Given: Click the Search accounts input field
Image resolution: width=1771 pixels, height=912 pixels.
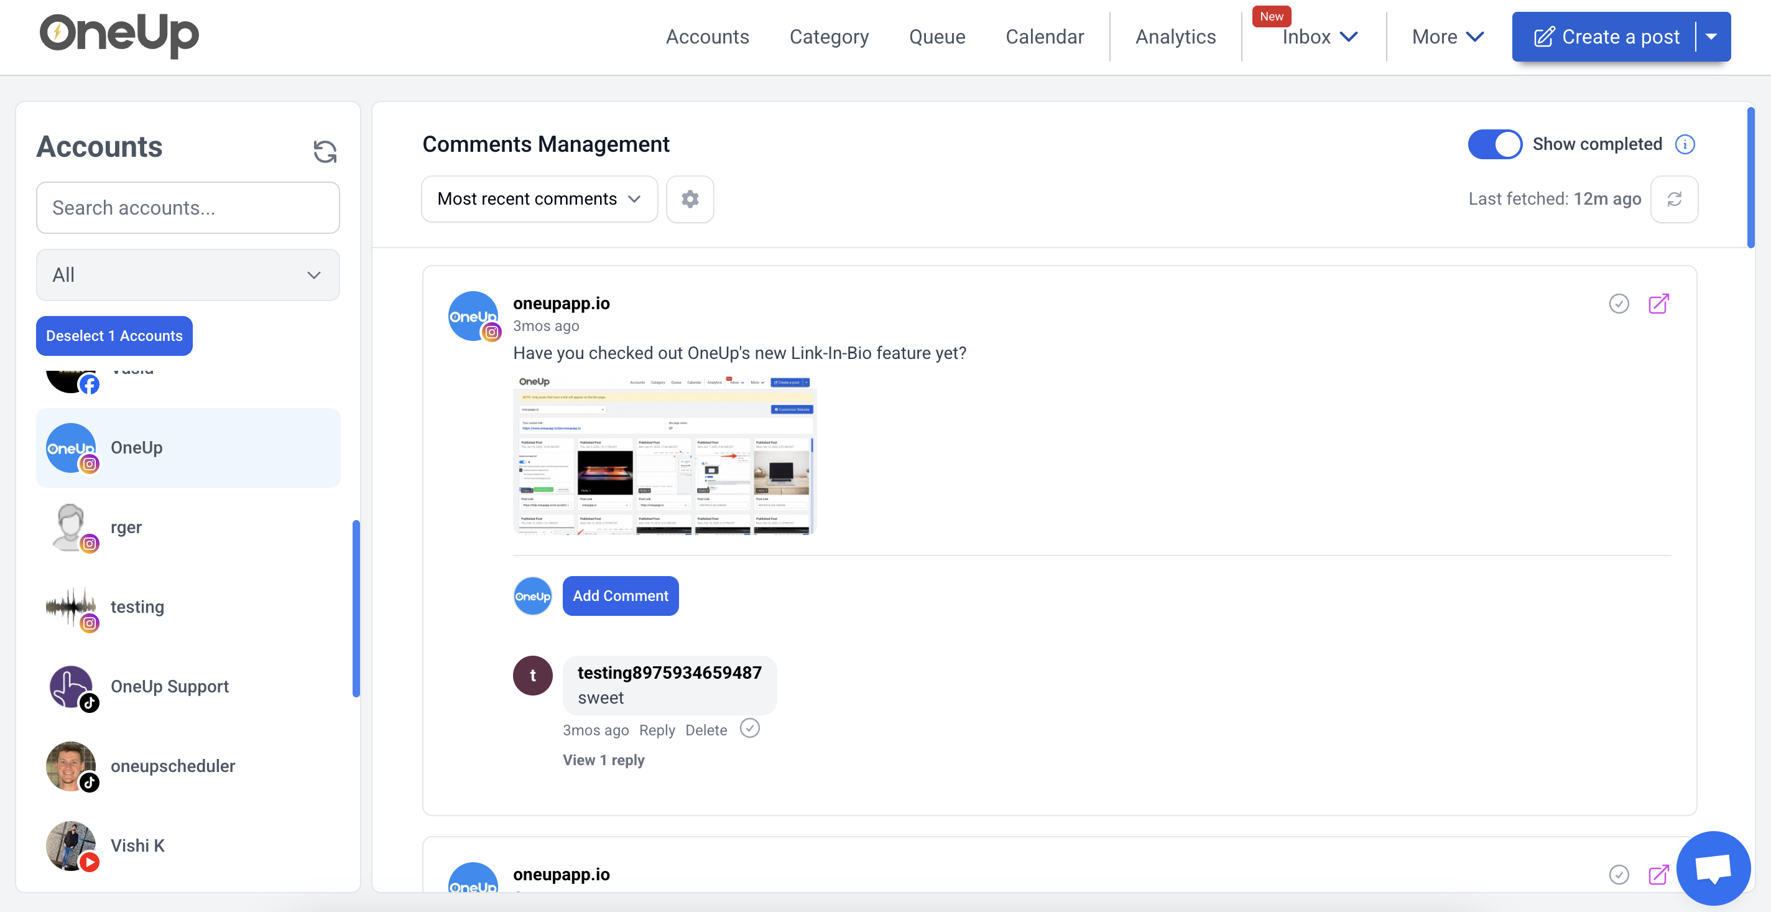Looking at the screenshot, I should [x=188, y=208].
